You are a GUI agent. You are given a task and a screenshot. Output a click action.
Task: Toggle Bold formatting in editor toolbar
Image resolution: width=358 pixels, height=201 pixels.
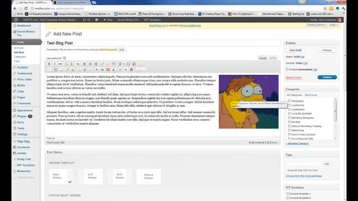pyautogui.click(x=49, y=64)
